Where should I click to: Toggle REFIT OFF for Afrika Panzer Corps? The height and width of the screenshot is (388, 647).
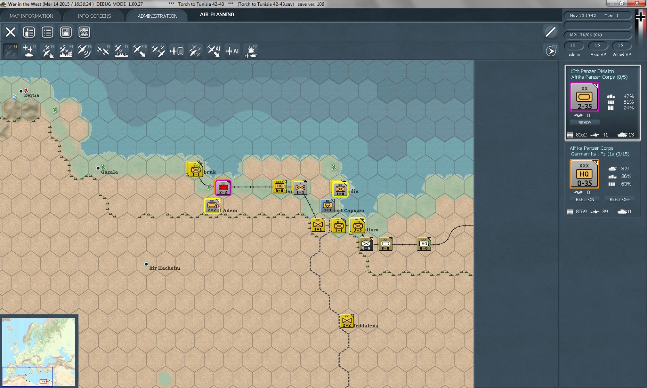(x=620, y=199)
